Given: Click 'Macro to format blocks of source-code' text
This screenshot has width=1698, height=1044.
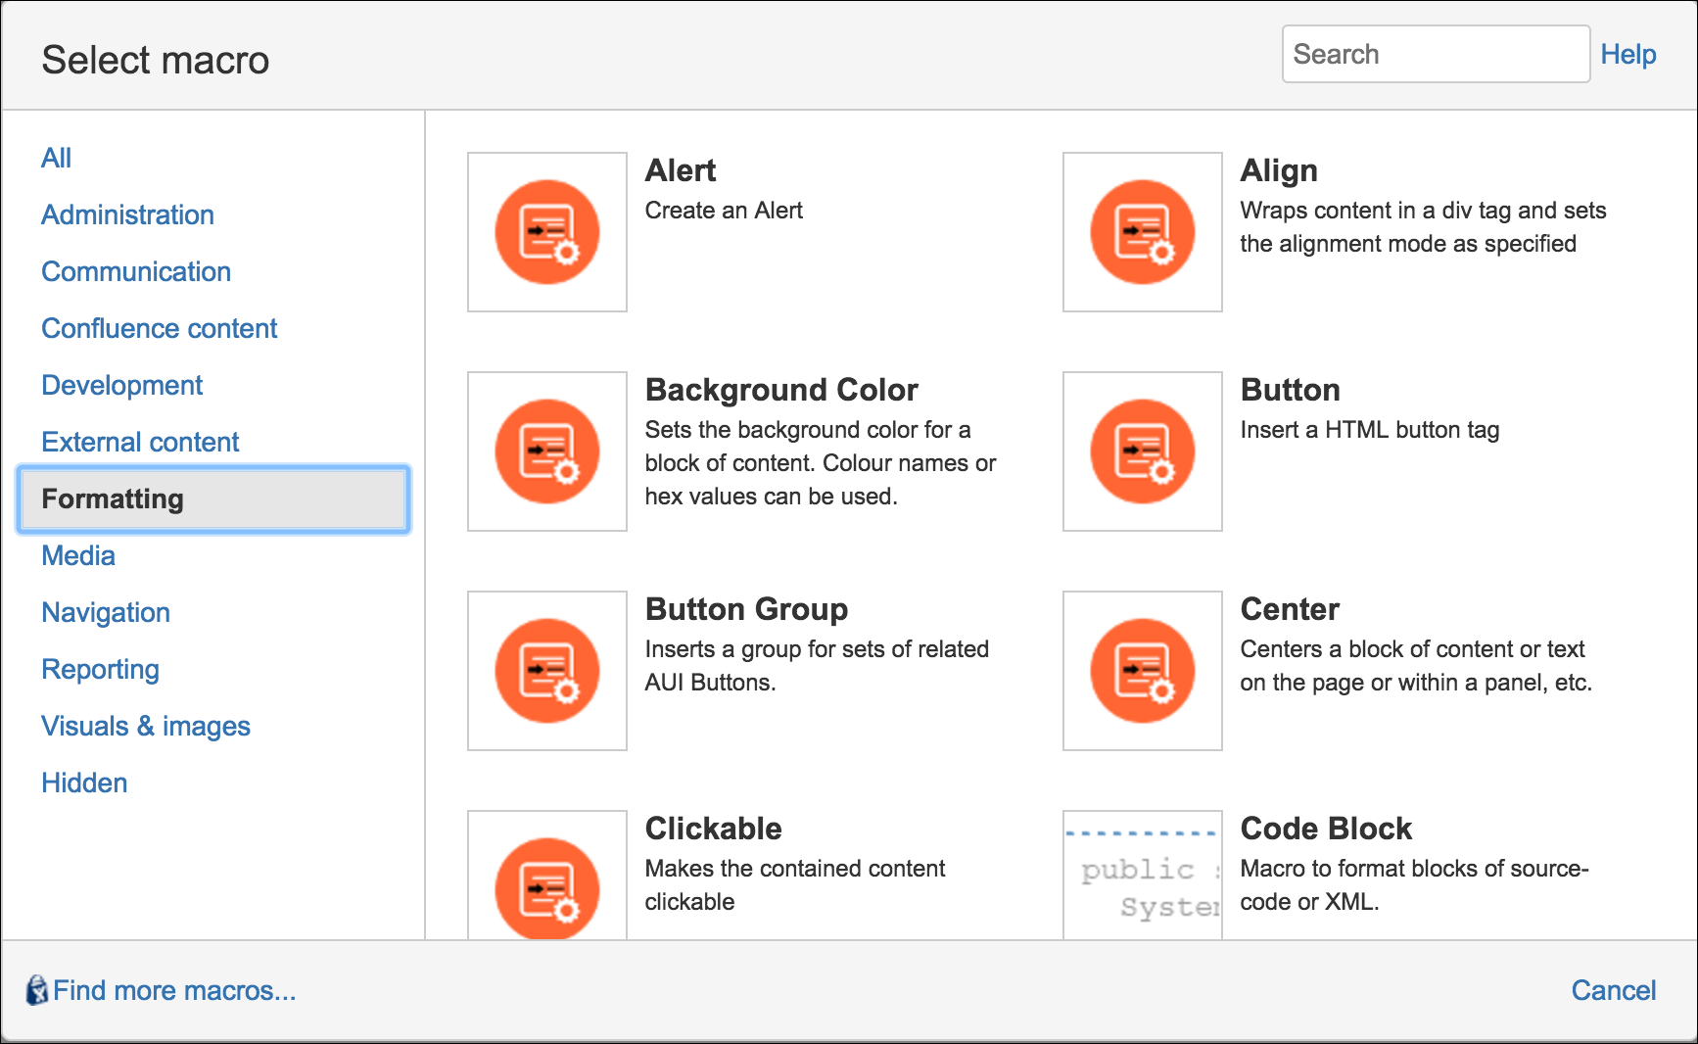Looking at the screenshot, I should (1414, 885).
